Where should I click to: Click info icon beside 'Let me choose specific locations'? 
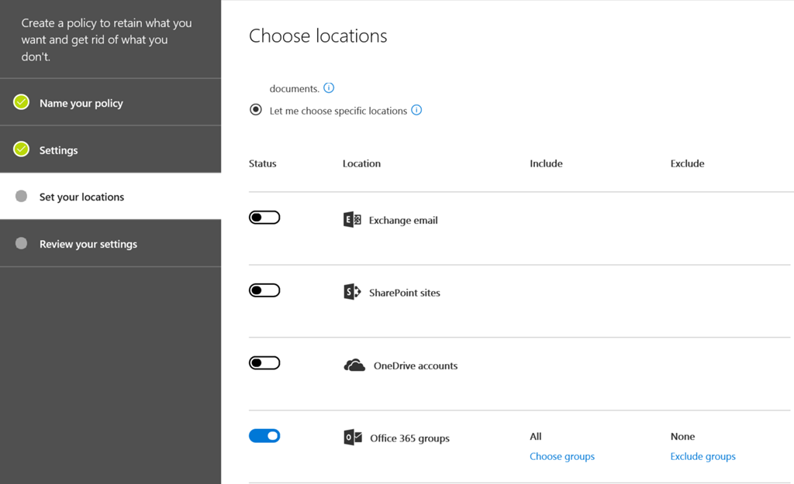click(x=416, y=110)
